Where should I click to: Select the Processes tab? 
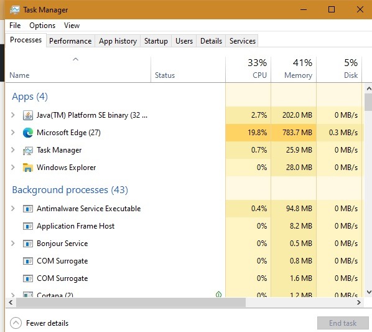pyautogui.click(x=26, y=40)
